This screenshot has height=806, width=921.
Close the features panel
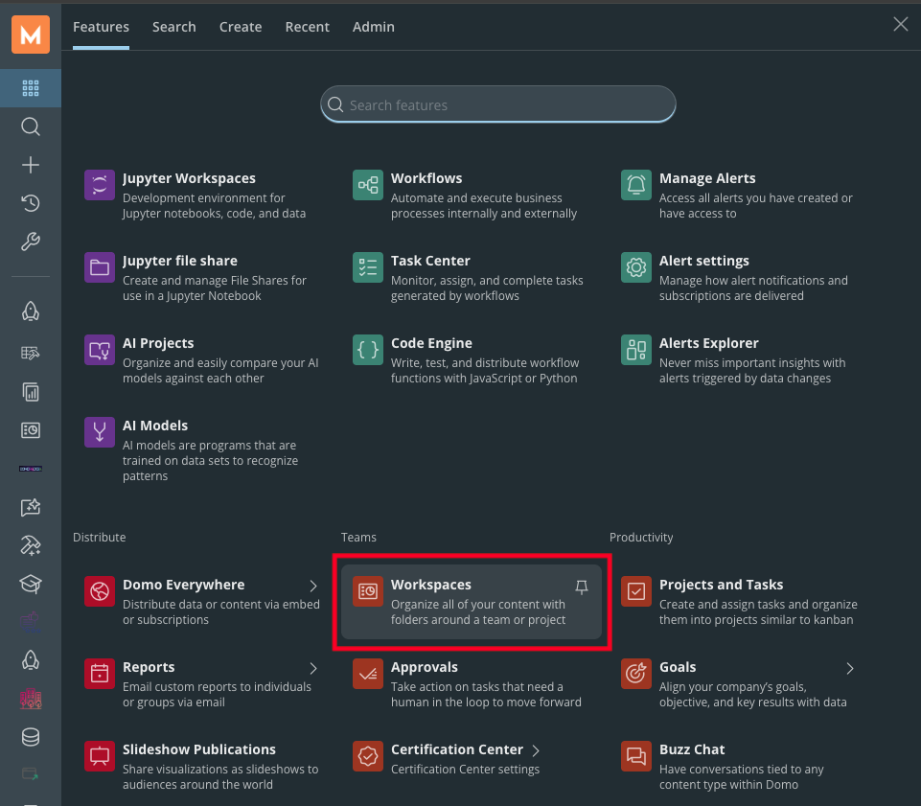point(901,24)
